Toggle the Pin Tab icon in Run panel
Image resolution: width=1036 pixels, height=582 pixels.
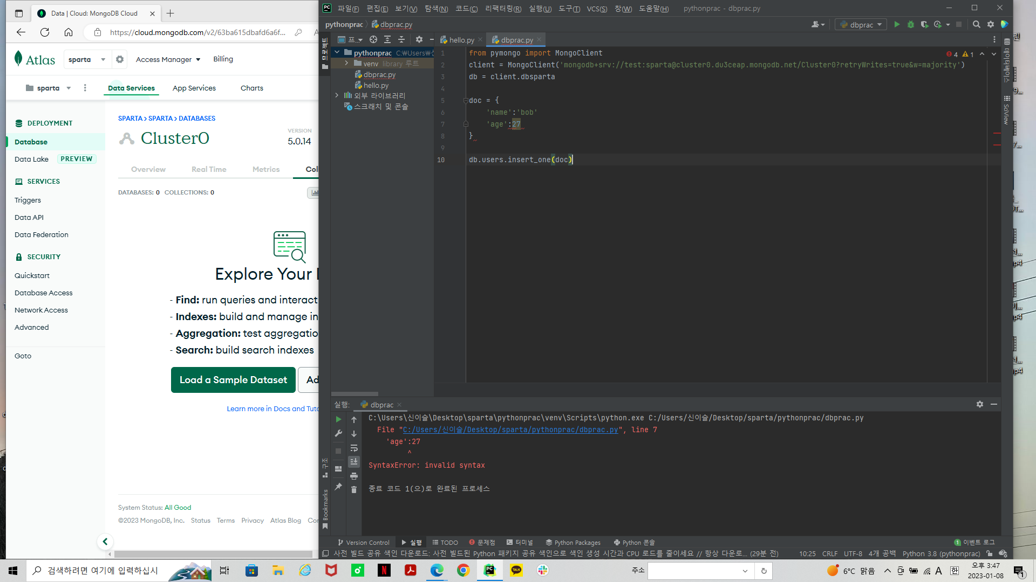(338, 487)
